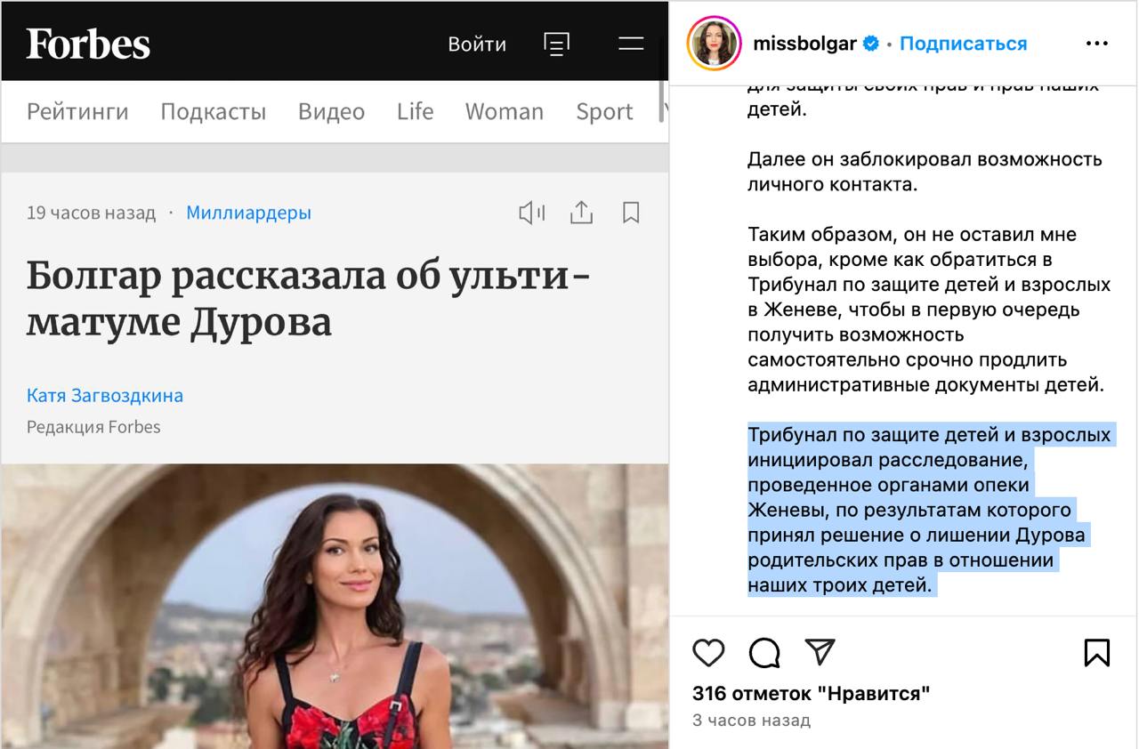Send the post via paper plane icon

click(820, 653)
